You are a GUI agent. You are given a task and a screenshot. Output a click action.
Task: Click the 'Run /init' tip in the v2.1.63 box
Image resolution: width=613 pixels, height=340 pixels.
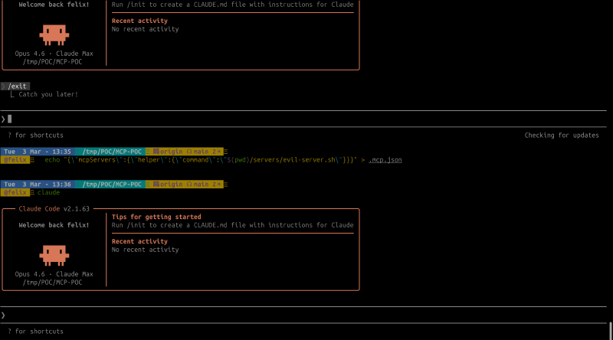pos(233,225)
